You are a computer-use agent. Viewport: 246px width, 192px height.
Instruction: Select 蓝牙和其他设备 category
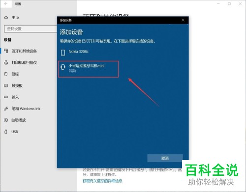pos(24,51)
